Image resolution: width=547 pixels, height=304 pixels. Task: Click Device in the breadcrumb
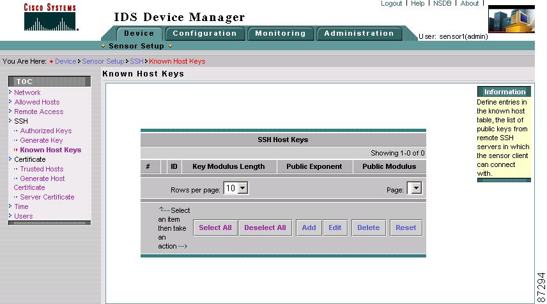[66, 61]
